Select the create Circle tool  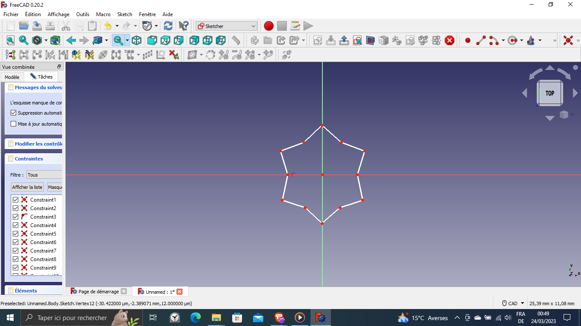(512, 40)
